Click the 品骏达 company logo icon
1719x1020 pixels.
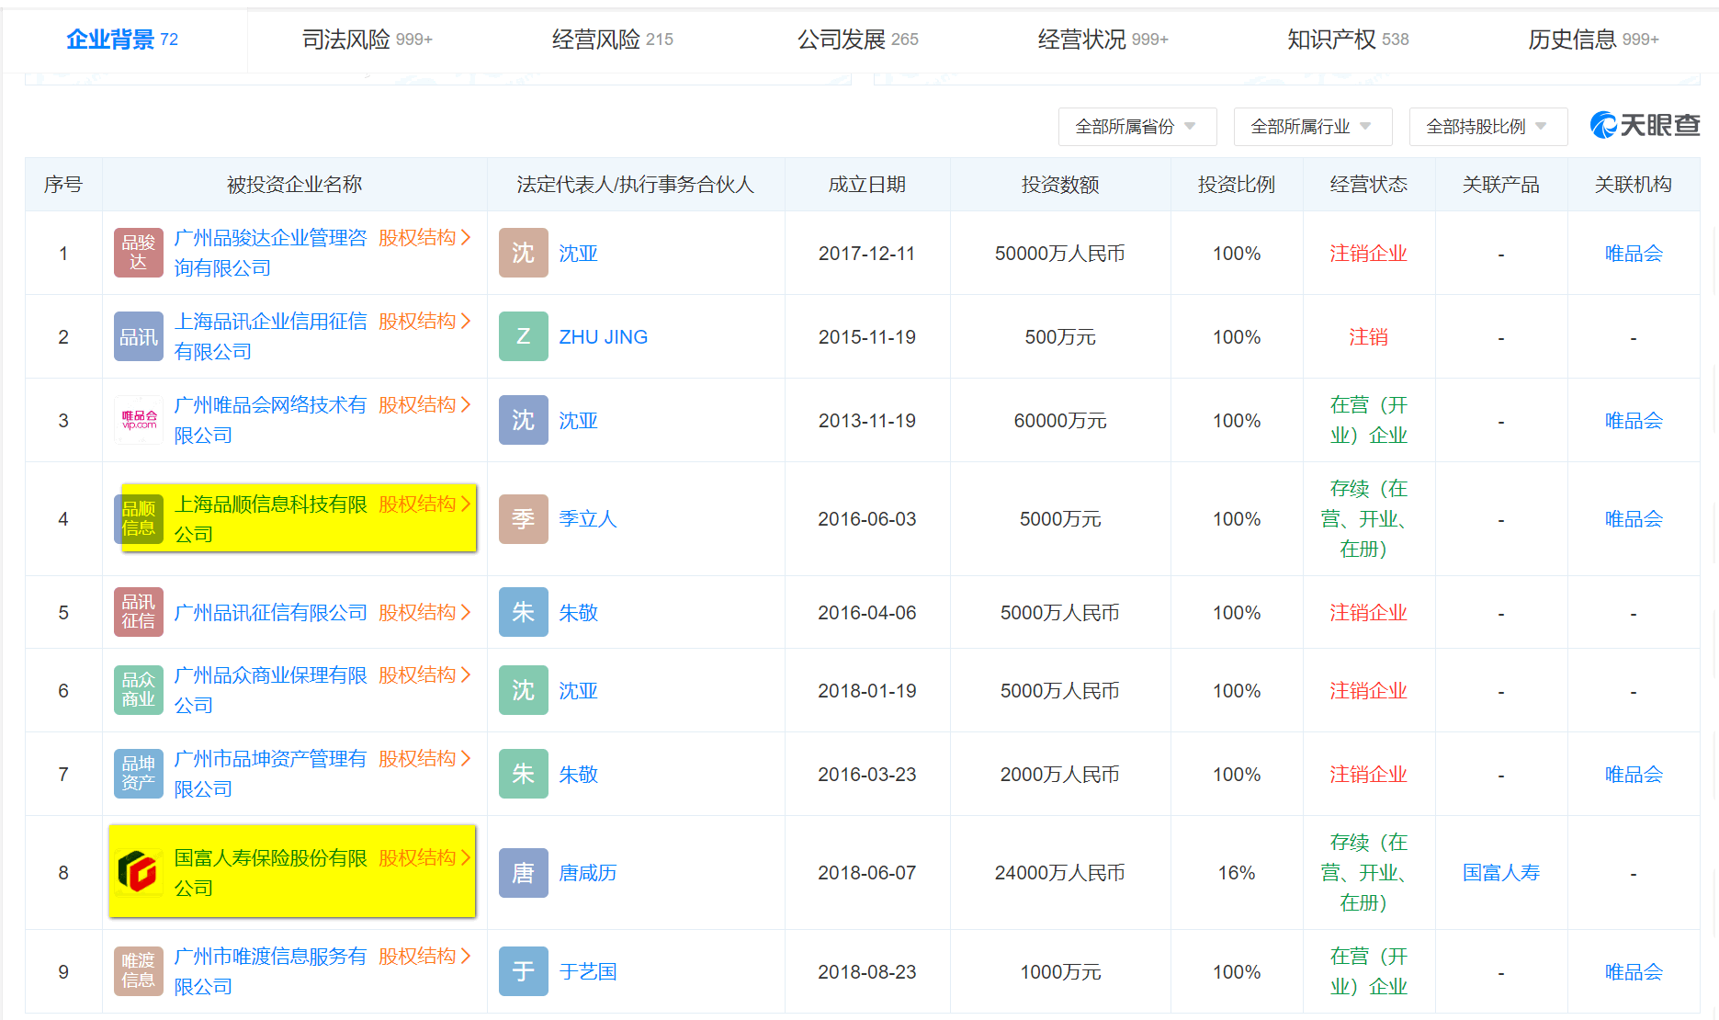point(139,253)
